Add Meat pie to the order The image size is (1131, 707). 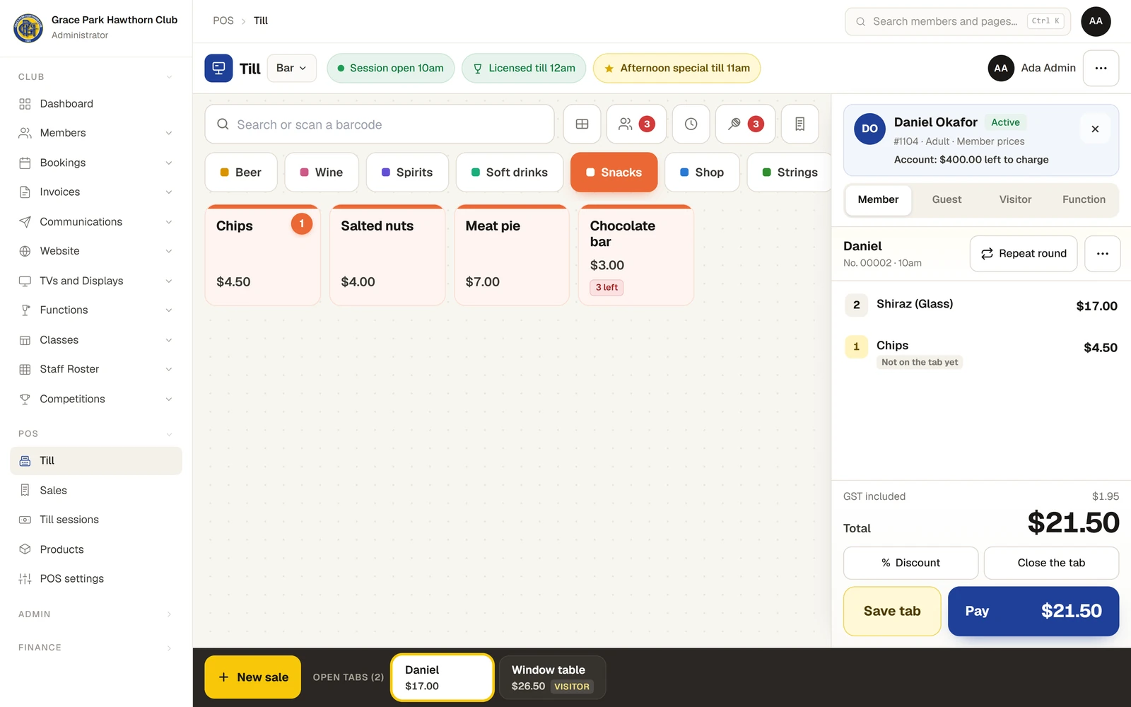[x=512, y=255]
